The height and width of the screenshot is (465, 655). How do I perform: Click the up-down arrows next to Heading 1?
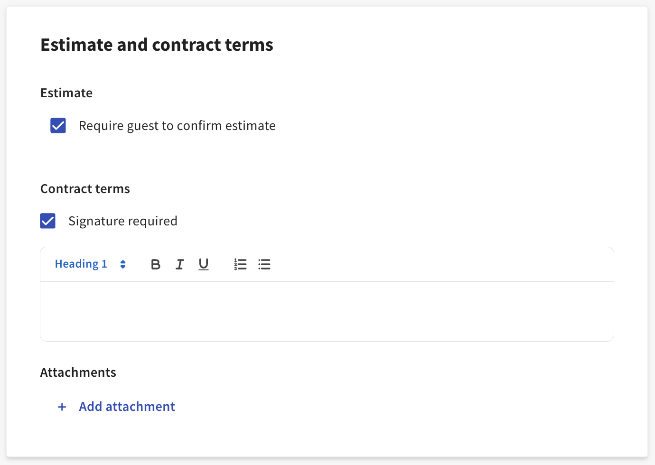click(x=123, y=264)
